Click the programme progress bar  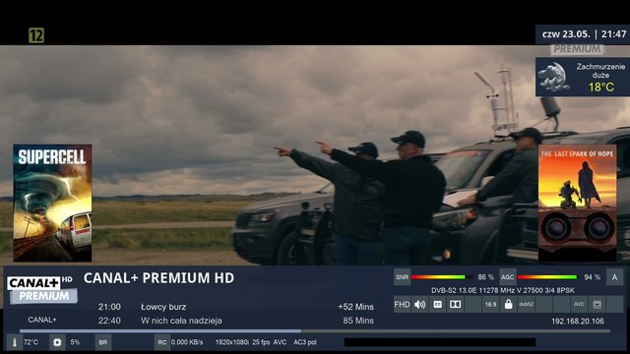point(315,331)
